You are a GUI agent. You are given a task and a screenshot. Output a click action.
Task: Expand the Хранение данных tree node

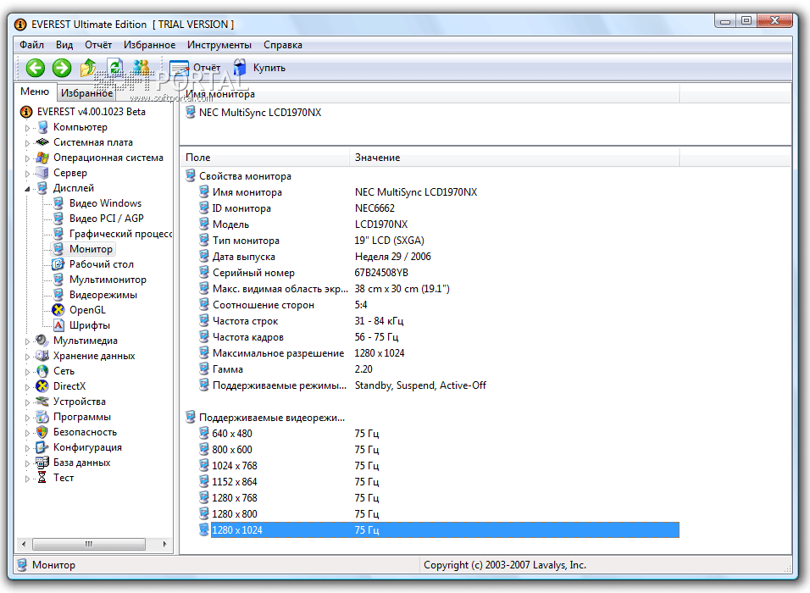pos(28,357)
